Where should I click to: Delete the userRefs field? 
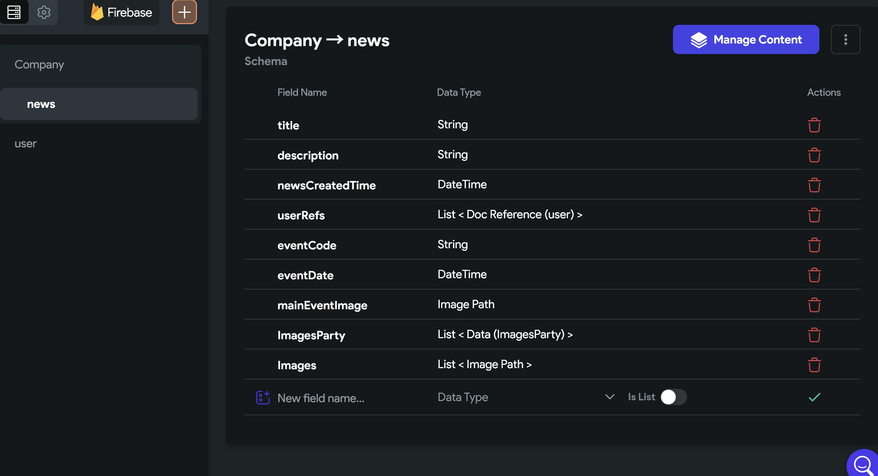[814, 215]
